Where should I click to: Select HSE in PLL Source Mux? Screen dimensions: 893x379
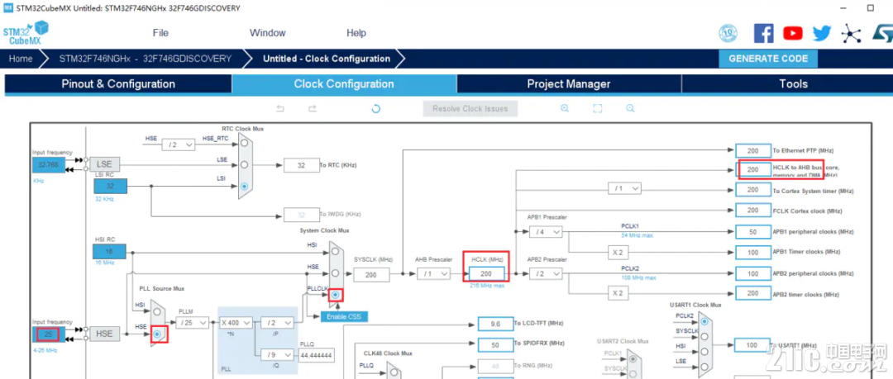(x=158, y=333)
